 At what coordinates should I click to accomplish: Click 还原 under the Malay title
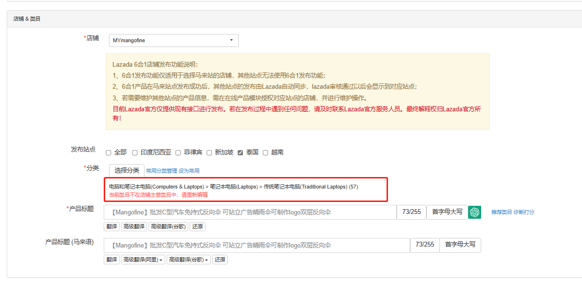pyautogui.click(x=220, y=260)
